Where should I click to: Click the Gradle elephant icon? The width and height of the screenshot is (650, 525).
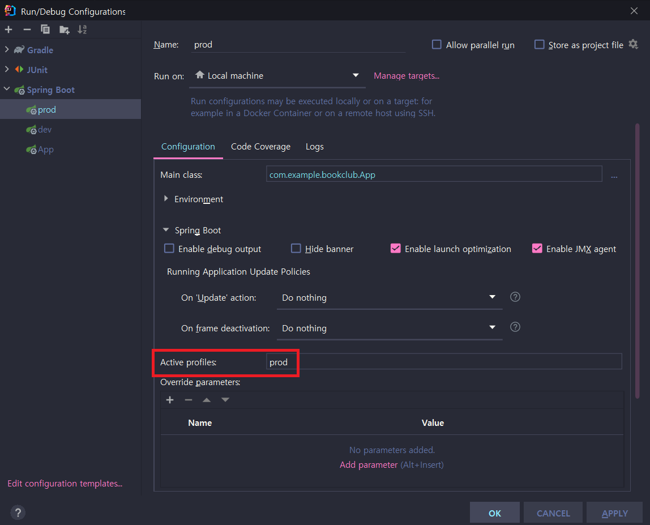click(19, 50)
